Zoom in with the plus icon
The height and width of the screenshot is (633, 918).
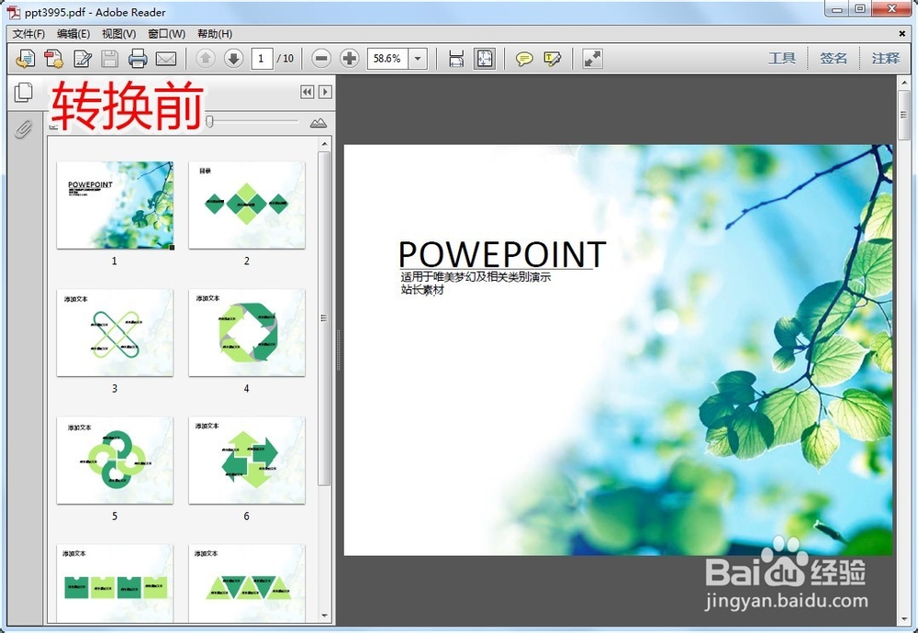350,59
